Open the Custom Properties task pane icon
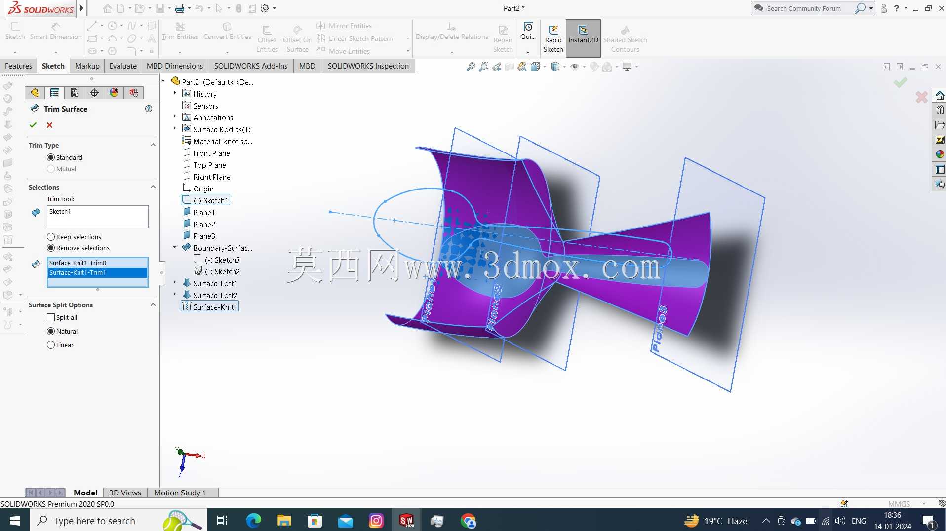This screenshot has width=946, height=531. (940, 169)
